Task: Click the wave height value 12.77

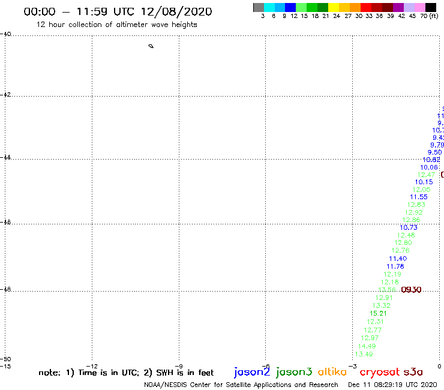Action: click(373, 330)
